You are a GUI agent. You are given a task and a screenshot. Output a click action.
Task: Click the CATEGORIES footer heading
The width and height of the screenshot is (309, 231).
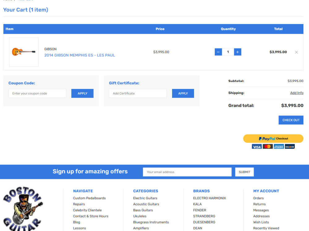click(x=146, y=191)
